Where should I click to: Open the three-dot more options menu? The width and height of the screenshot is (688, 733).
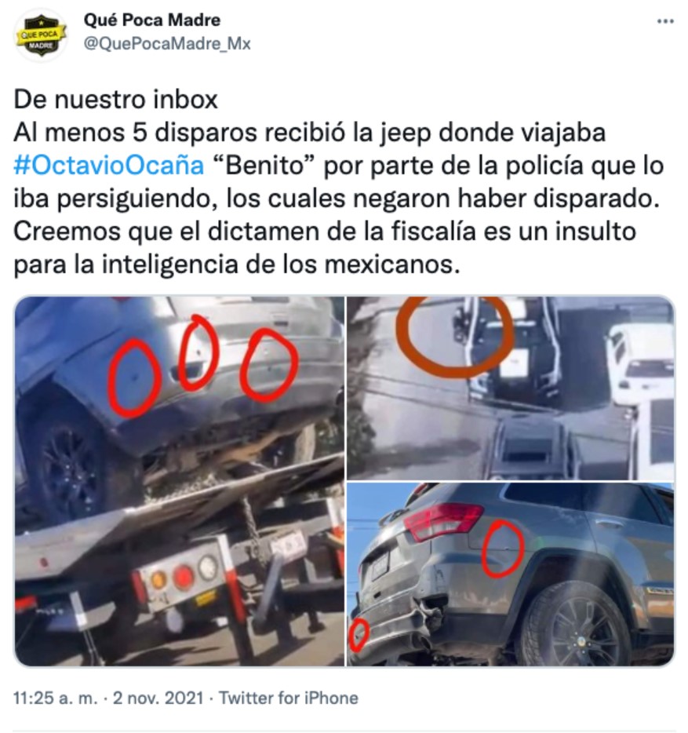(665, 21)
